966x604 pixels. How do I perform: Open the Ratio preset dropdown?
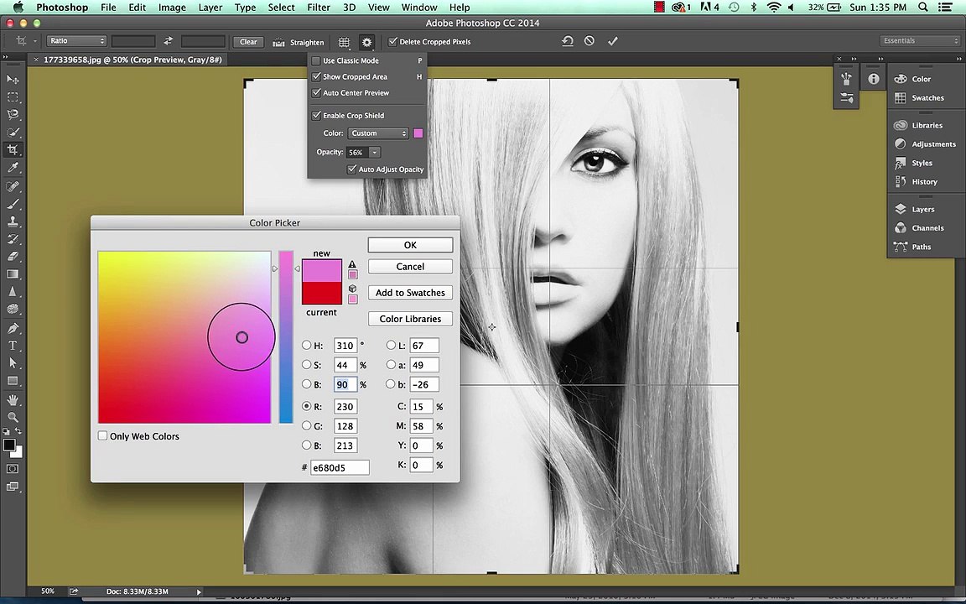[77, 40]
